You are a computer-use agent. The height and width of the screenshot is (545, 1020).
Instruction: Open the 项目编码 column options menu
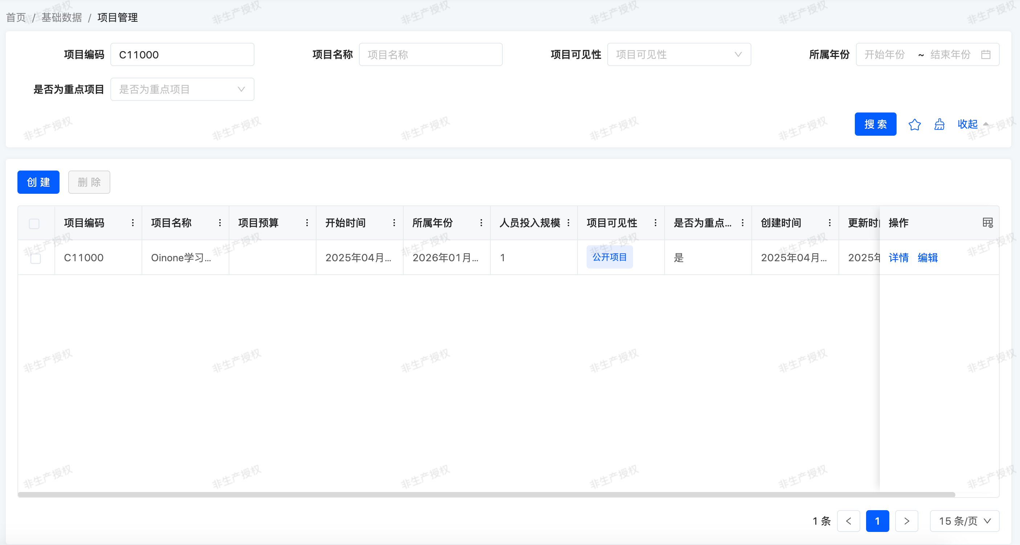[x=132, y=223]
